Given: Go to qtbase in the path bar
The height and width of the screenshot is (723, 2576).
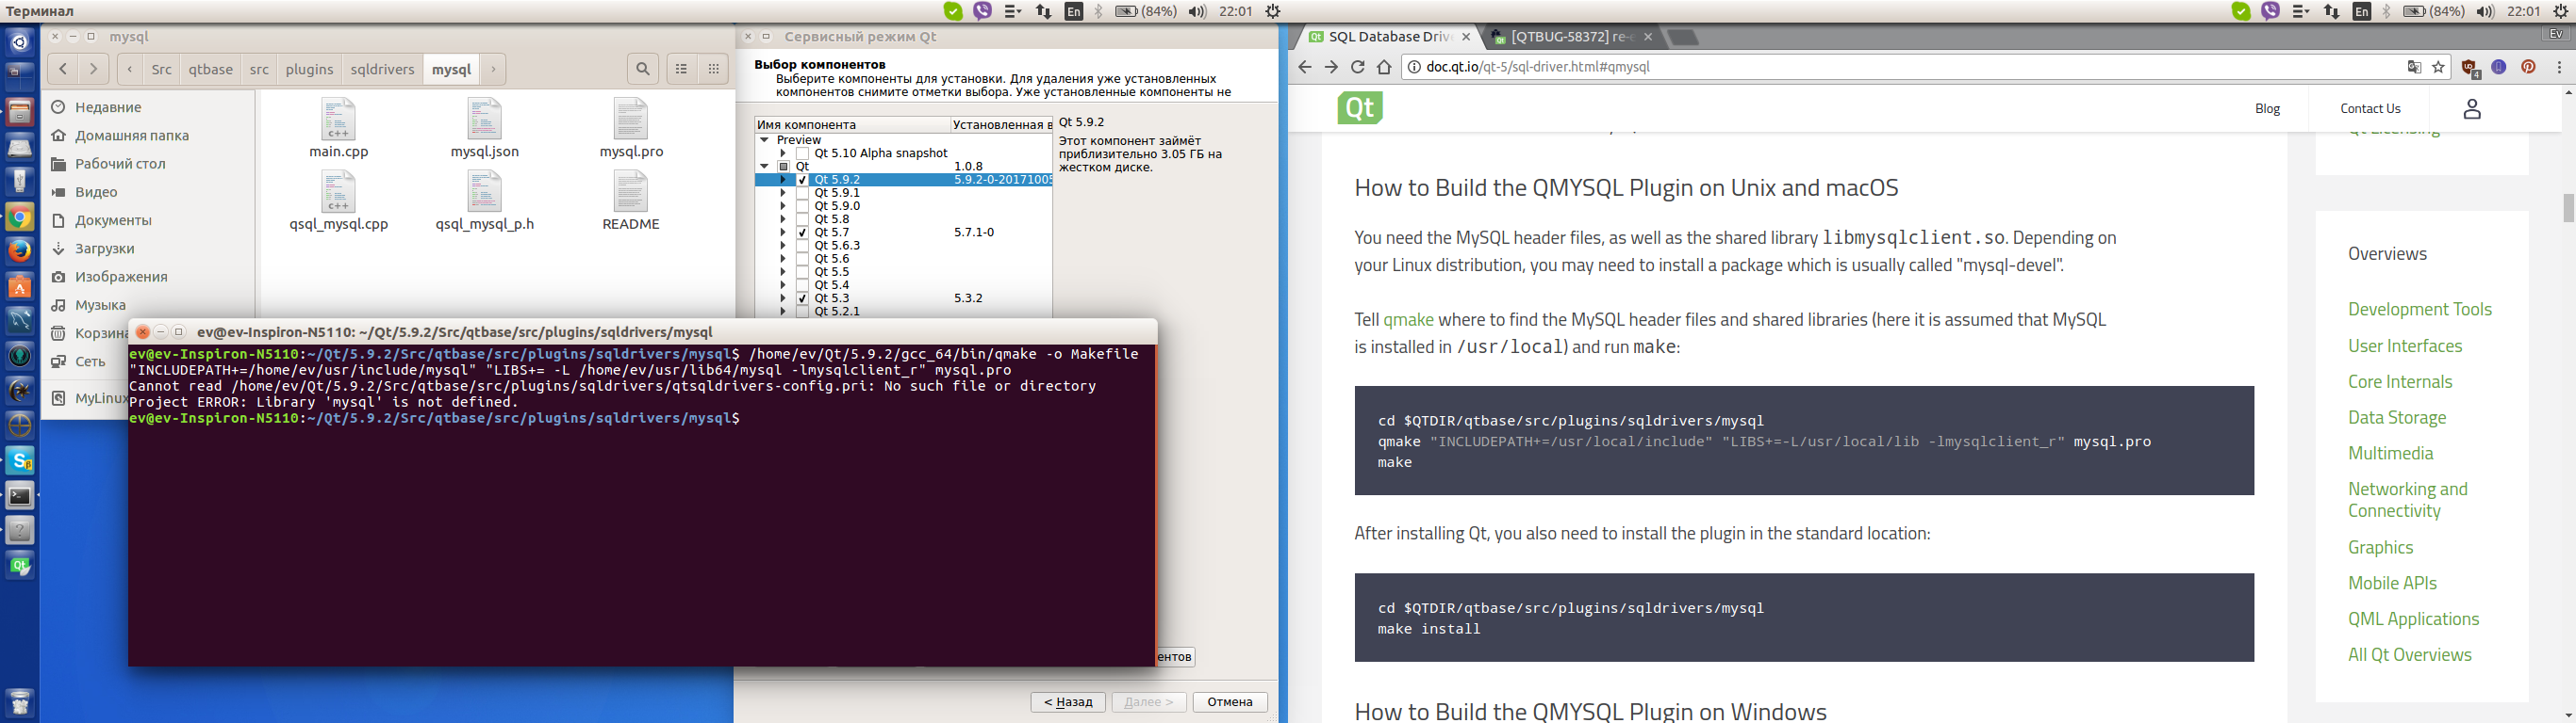Looking at the screenshot, I should (x=210, y=69).
